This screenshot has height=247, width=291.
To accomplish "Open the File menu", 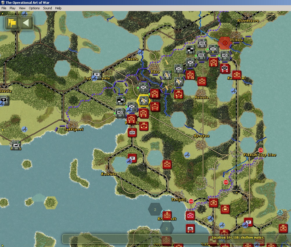I will click(4, 8).
